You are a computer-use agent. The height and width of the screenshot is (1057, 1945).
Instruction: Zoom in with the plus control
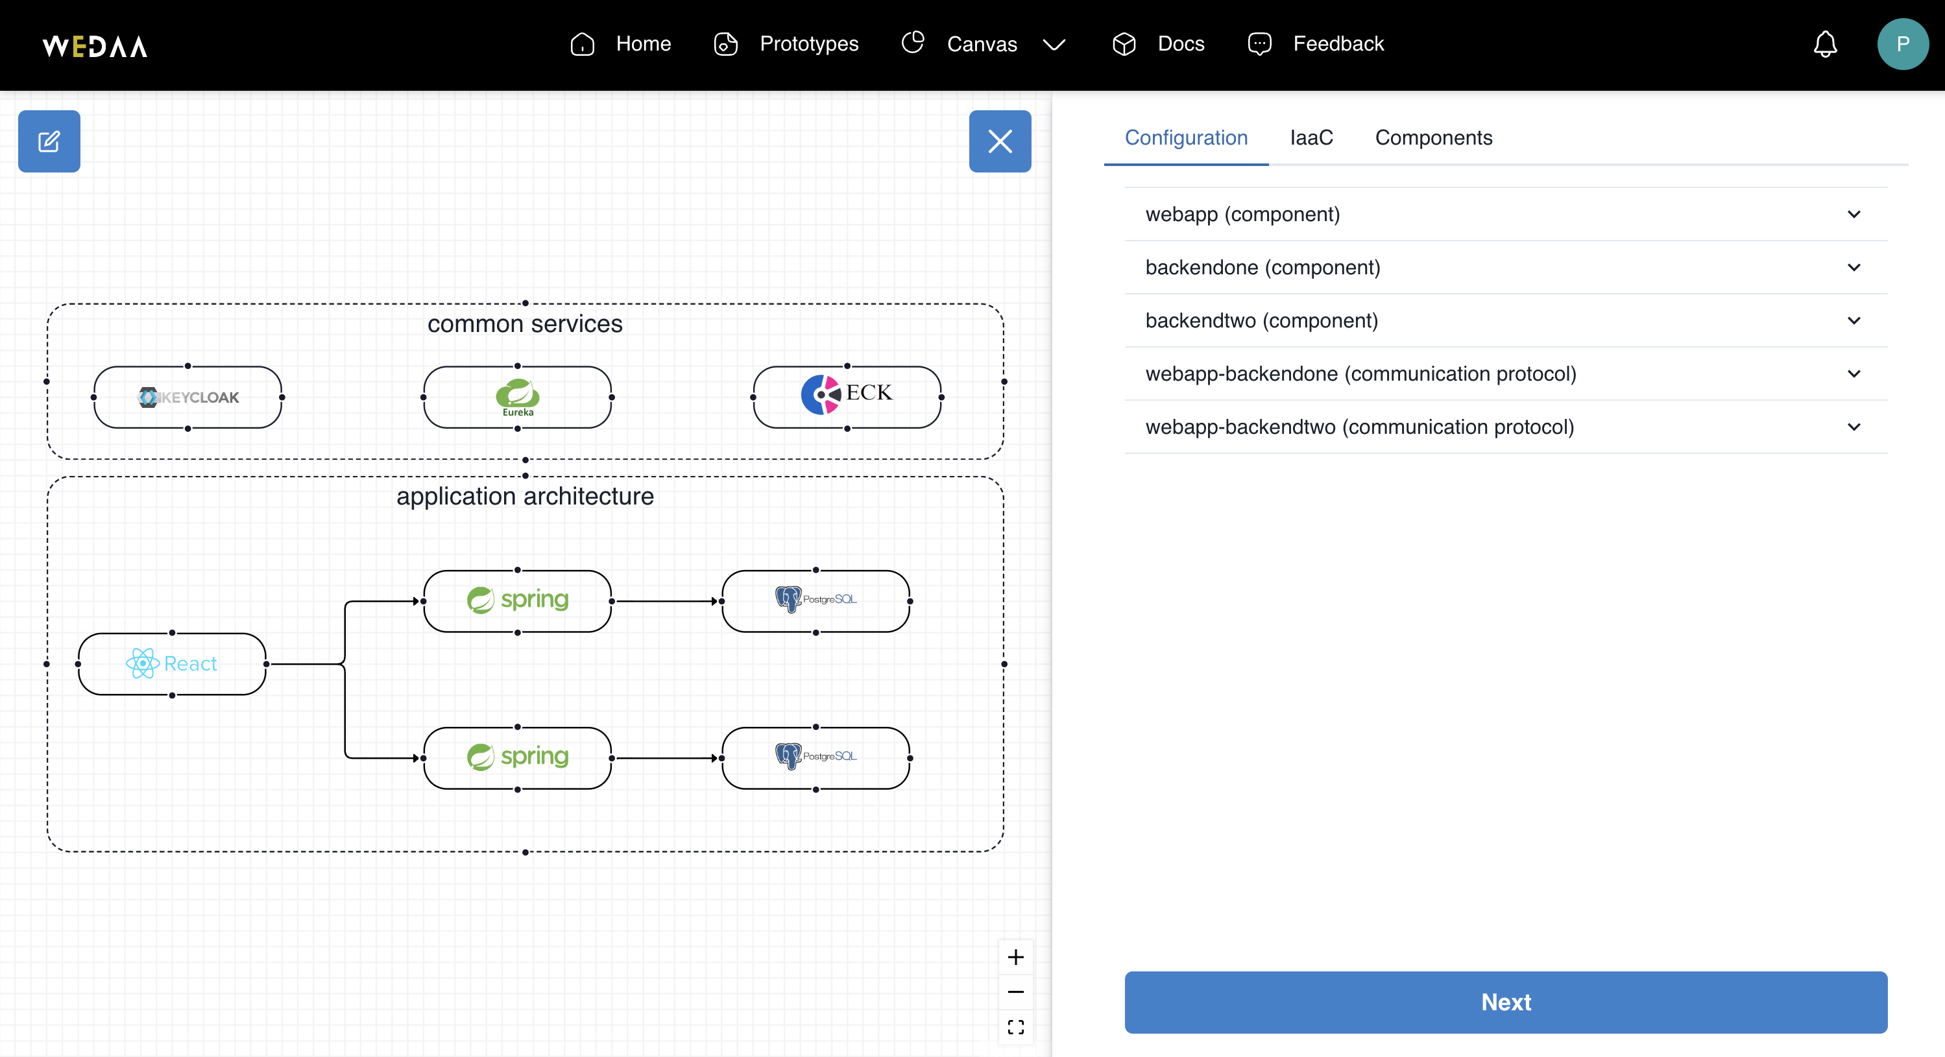(x=1015, y=956)
